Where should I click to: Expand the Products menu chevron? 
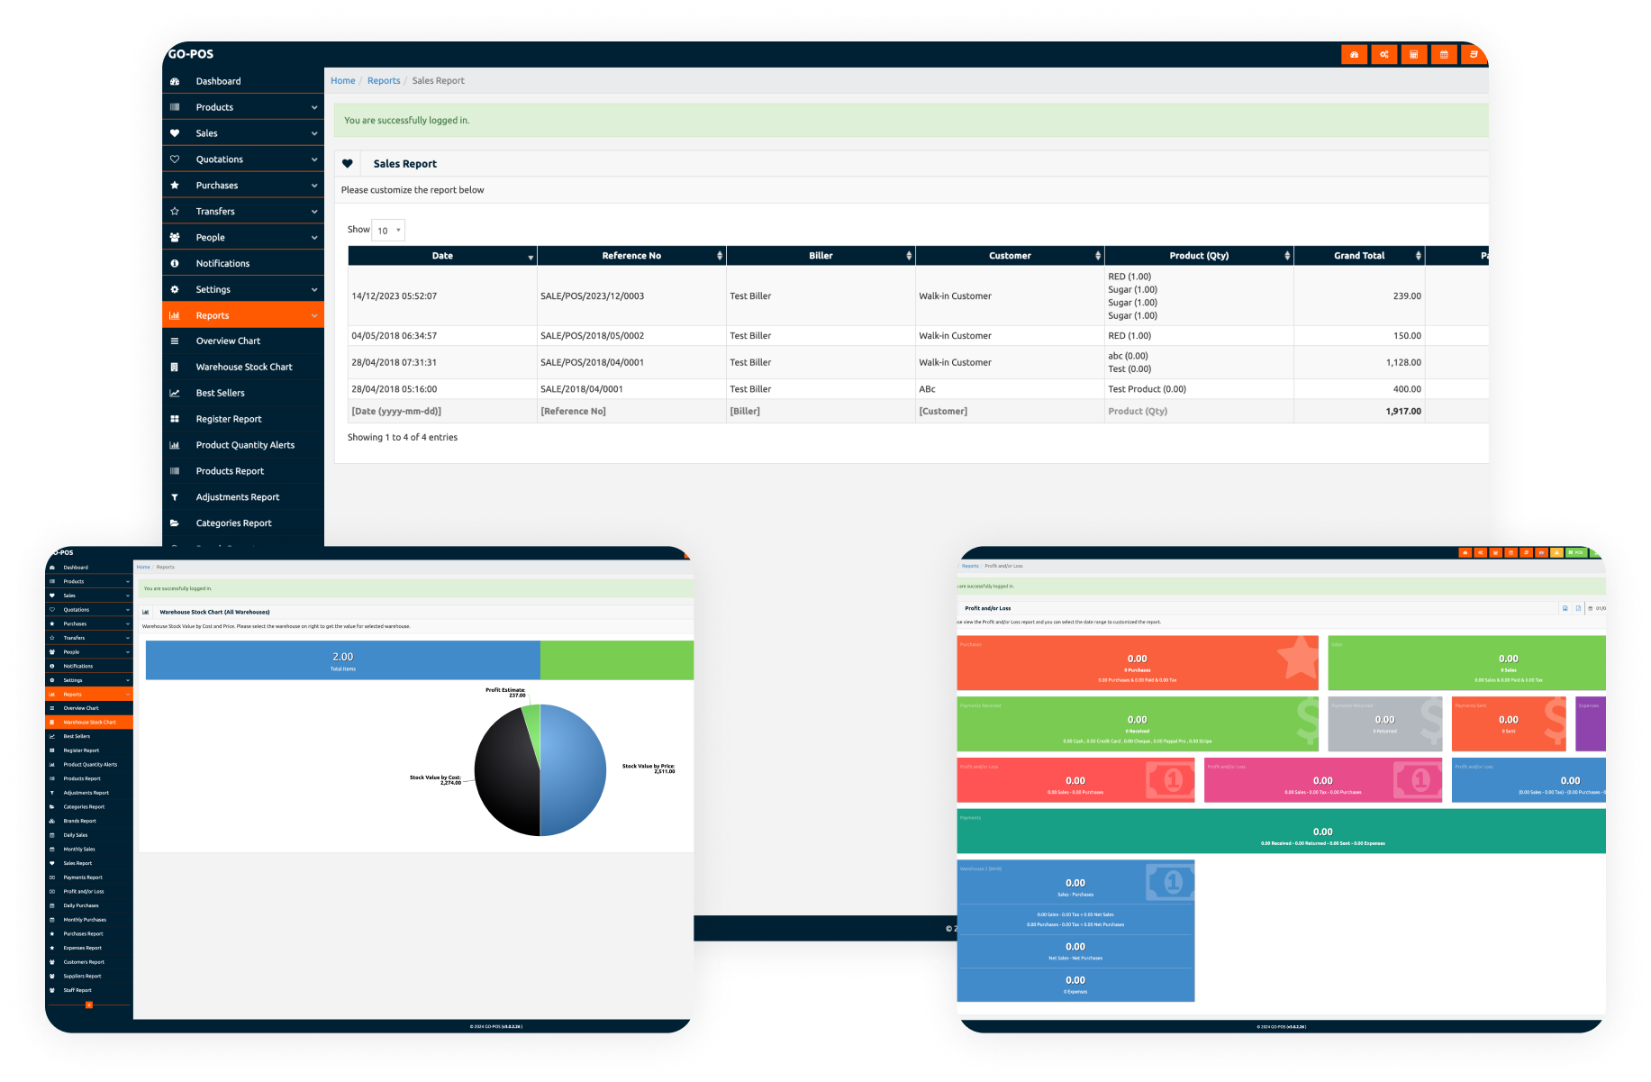(314, 108)
